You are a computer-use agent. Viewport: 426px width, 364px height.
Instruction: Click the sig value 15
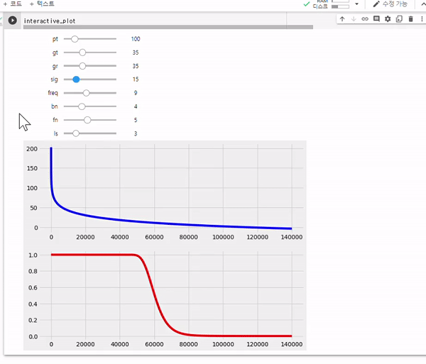point(136,79)
